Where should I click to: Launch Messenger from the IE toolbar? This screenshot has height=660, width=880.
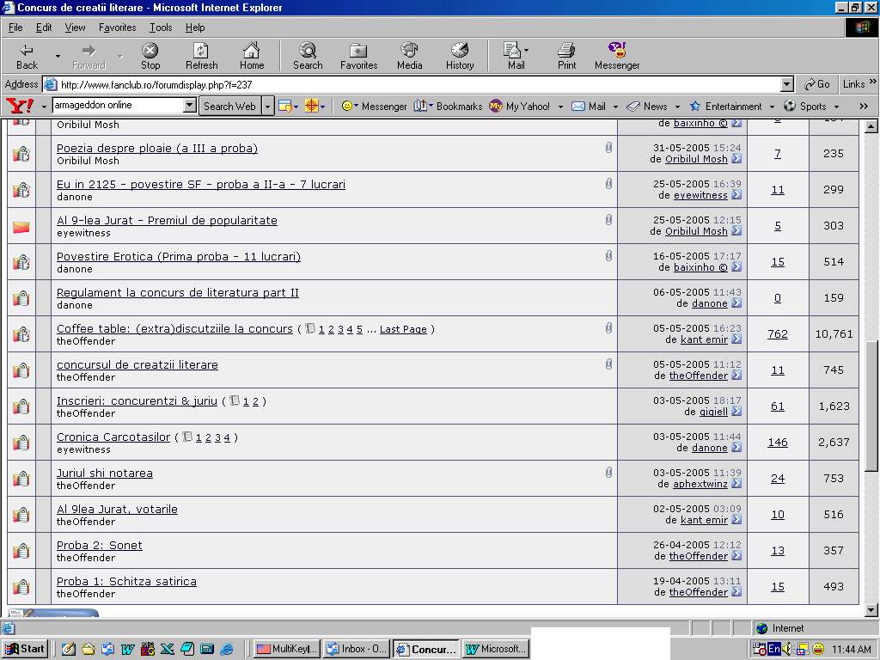pos(617,57)
